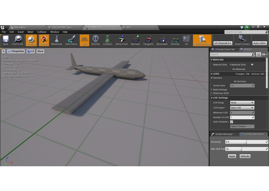Open the File menu
The width and height of the screenshot is (269, 191).
pos(4,32)
